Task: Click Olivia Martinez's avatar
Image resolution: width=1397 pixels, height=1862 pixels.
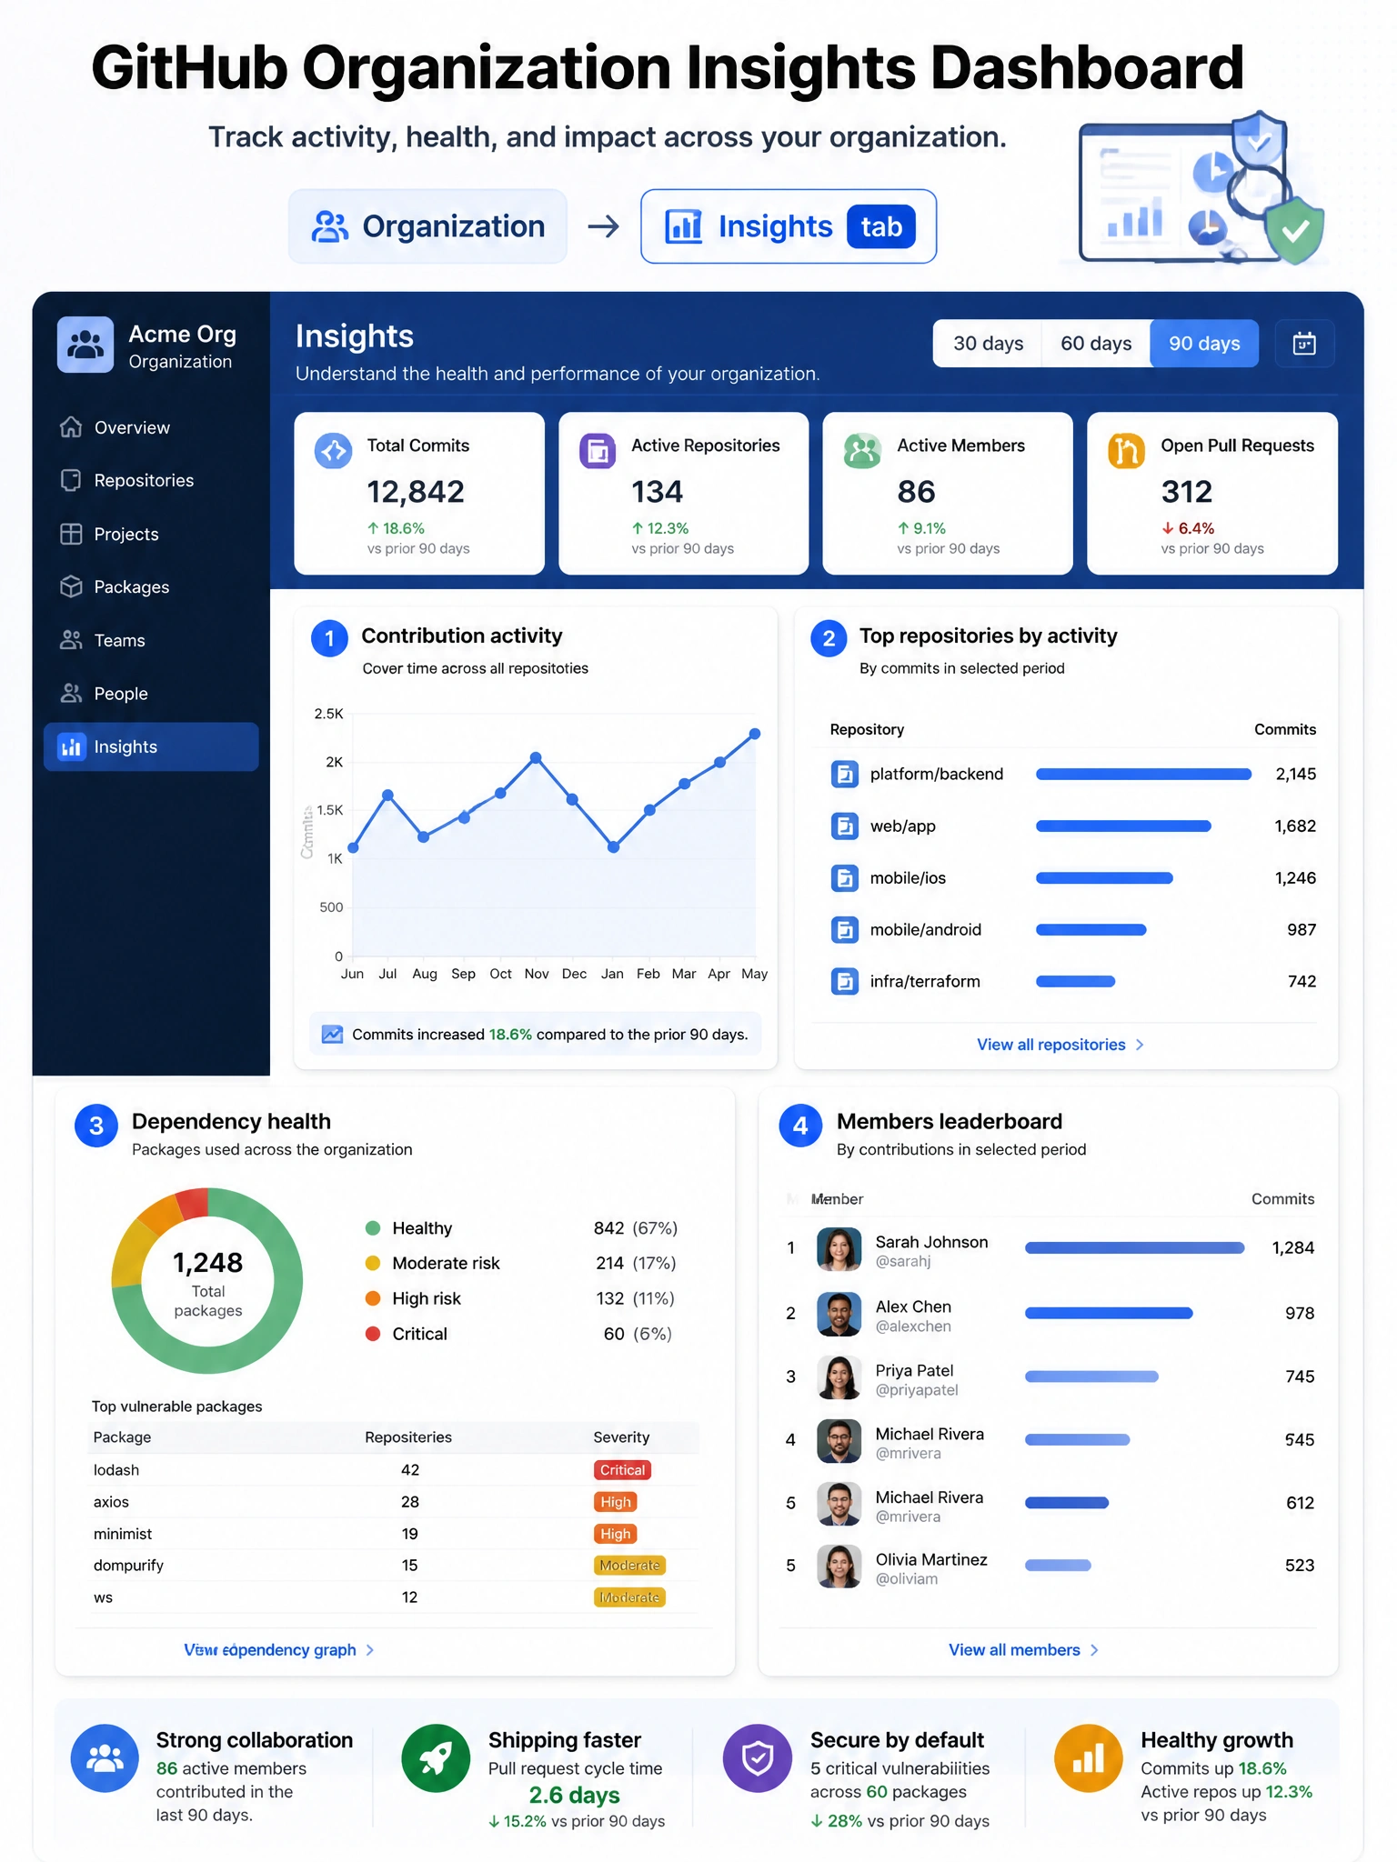Action: 839,1567
